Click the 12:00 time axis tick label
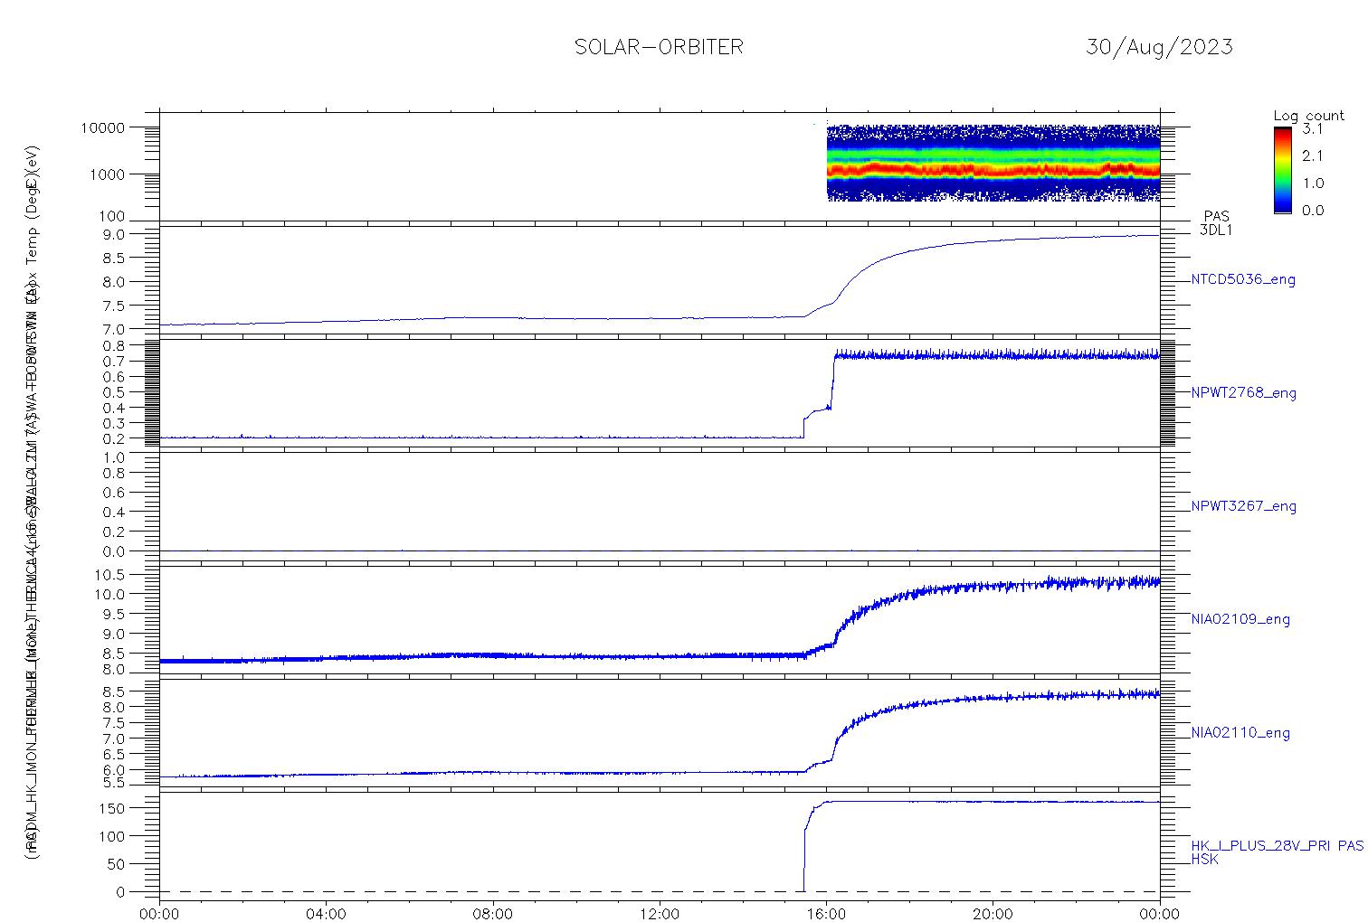 660,913
